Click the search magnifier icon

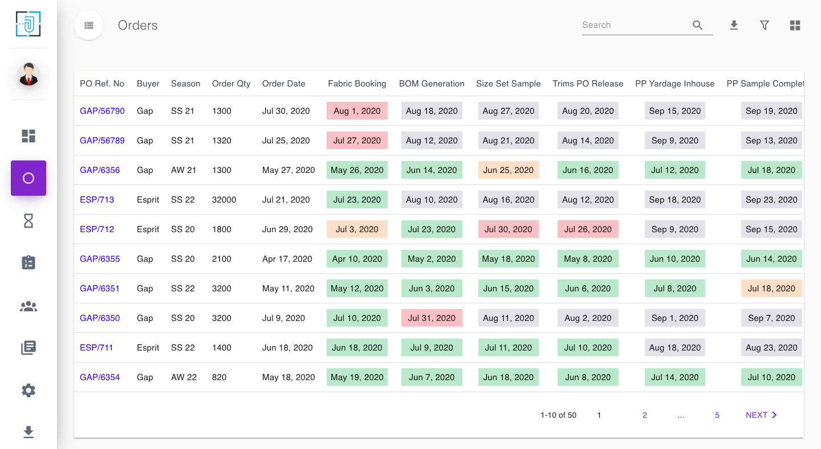pyautogui.click(x=698, y=25)
